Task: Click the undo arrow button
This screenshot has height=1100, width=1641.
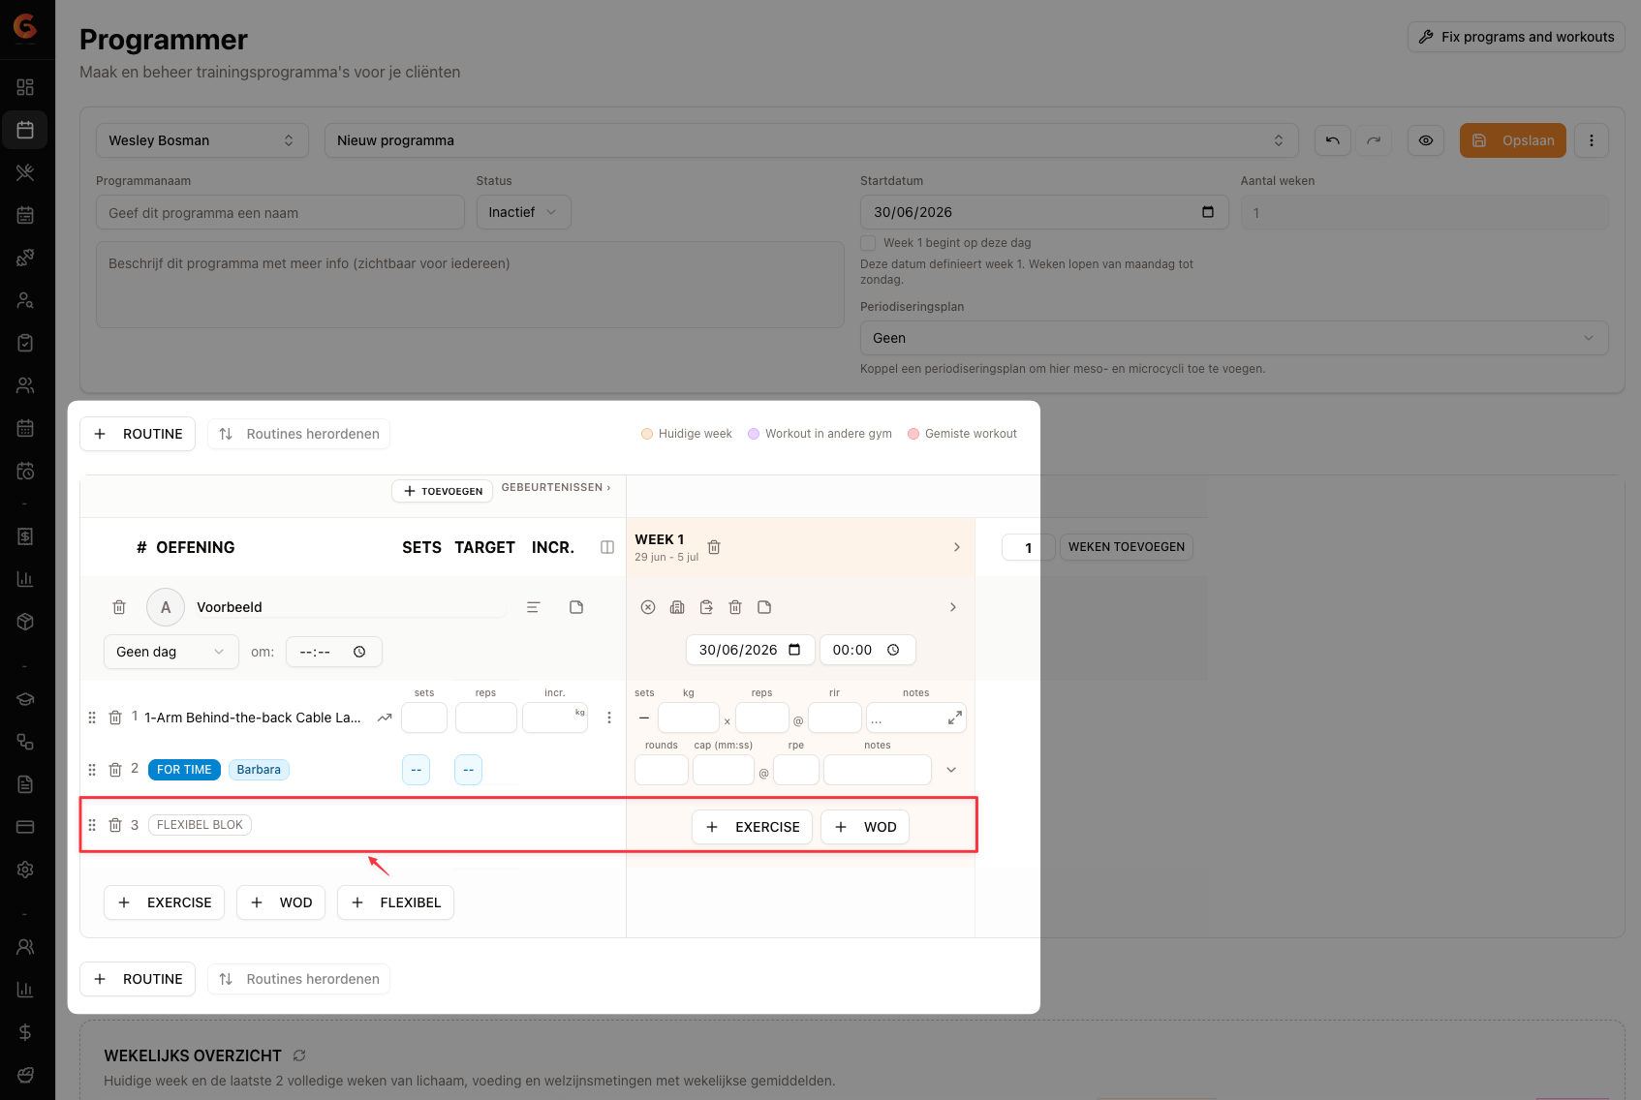Action: 1333,140
